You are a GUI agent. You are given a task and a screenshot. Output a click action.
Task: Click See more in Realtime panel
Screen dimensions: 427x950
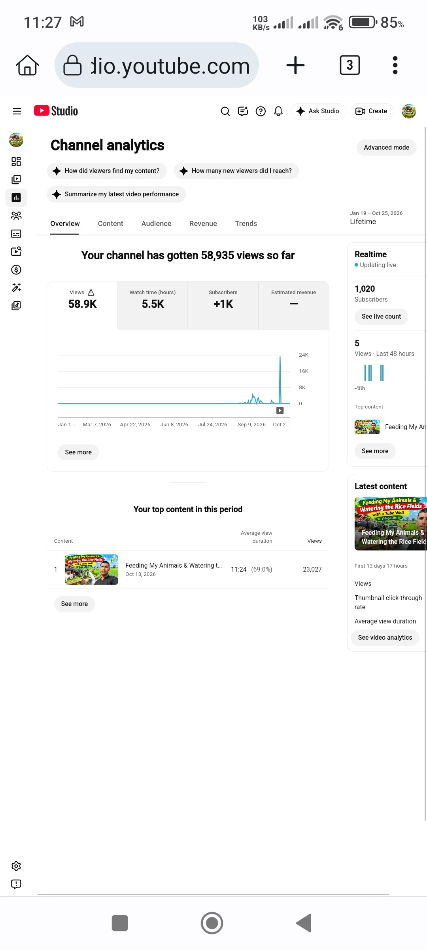(x=375, y=451)
